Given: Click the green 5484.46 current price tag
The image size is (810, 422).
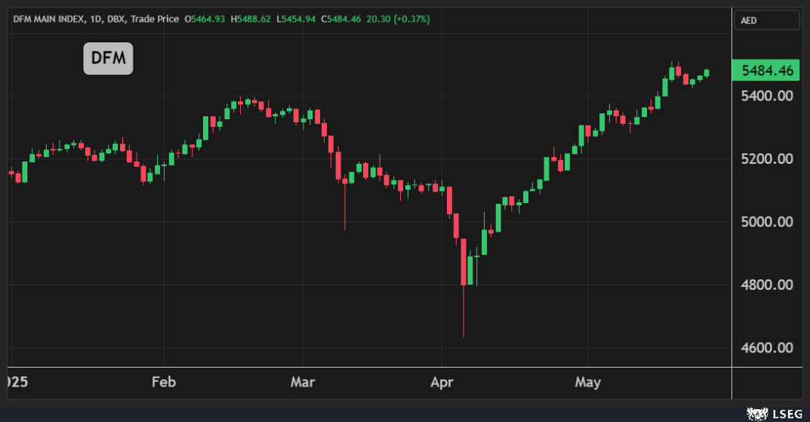Looking at the screenshot, I should [766, 71].
